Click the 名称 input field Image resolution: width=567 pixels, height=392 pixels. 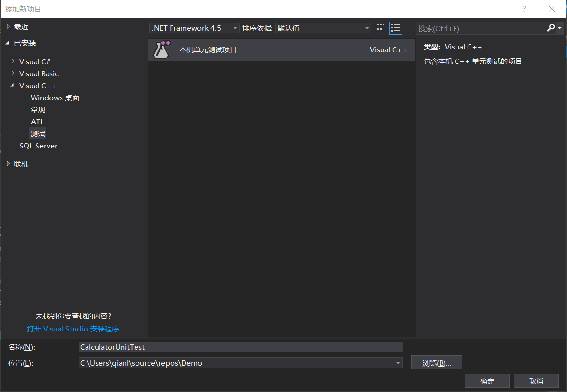240,347
